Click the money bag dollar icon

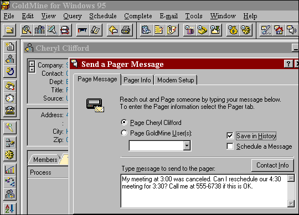[233, 30]
